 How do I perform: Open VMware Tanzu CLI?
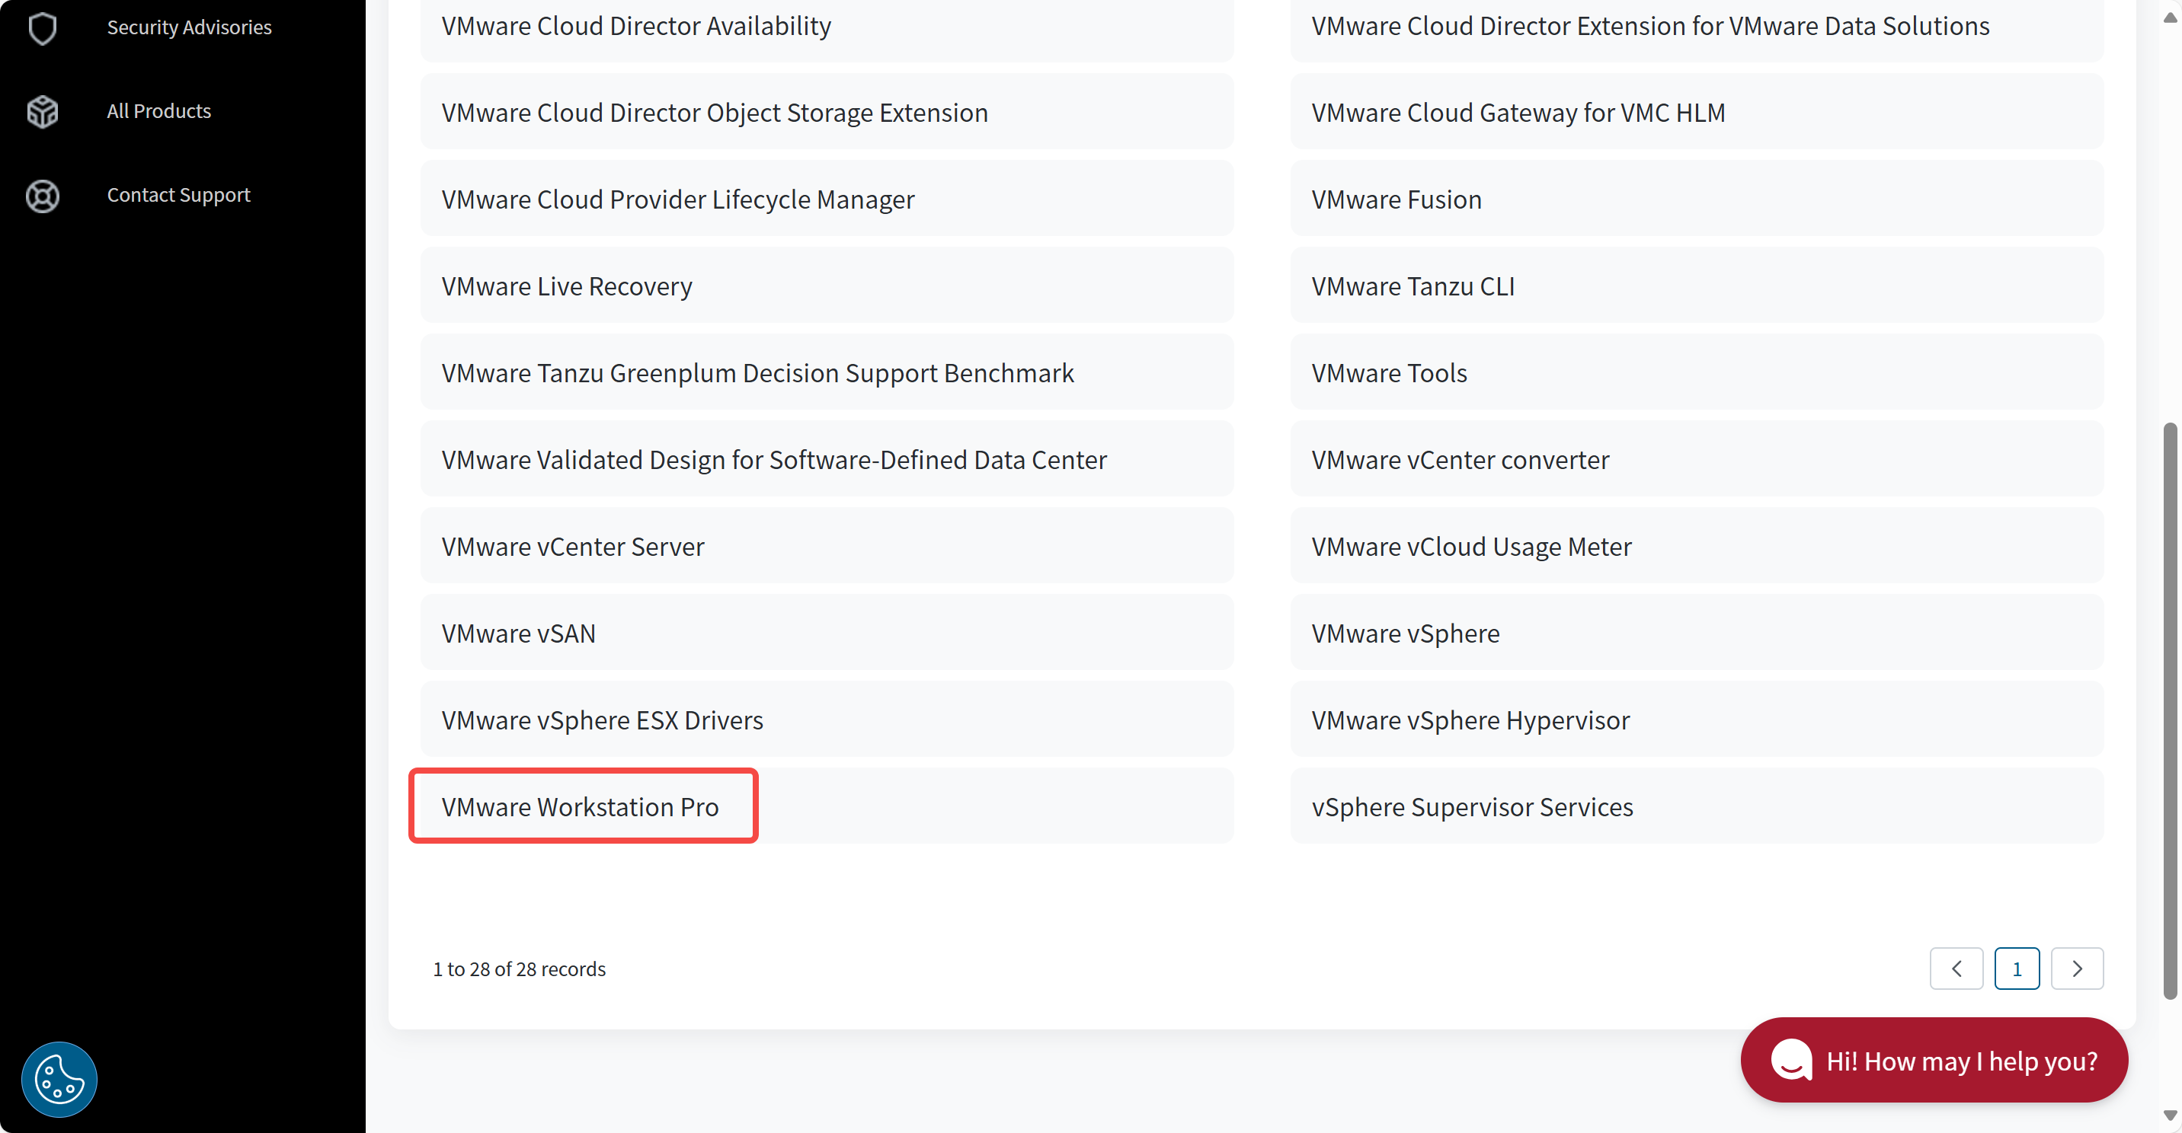point(1697,286)
